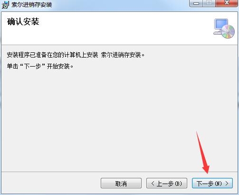Image resolution: width=239 pixels, height=195 pixels.
Task: Click the computer and CD setup graphic
Action: tap(224, 29)
